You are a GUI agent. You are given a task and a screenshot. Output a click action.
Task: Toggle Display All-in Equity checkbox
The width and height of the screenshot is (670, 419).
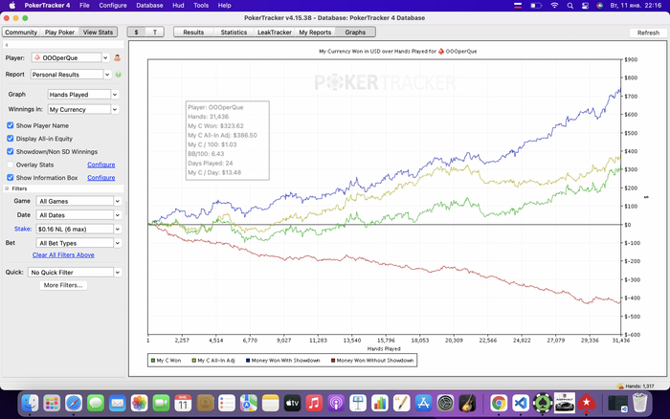(11, 139)
